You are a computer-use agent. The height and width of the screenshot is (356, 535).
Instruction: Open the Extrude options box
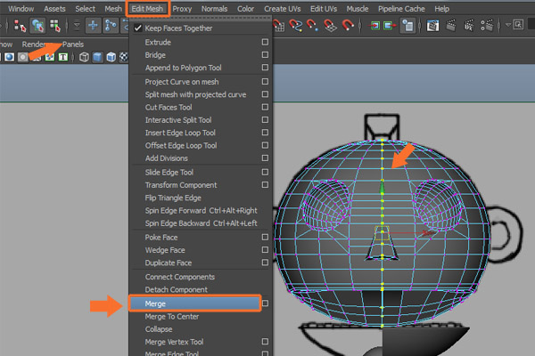coord(265,42)
